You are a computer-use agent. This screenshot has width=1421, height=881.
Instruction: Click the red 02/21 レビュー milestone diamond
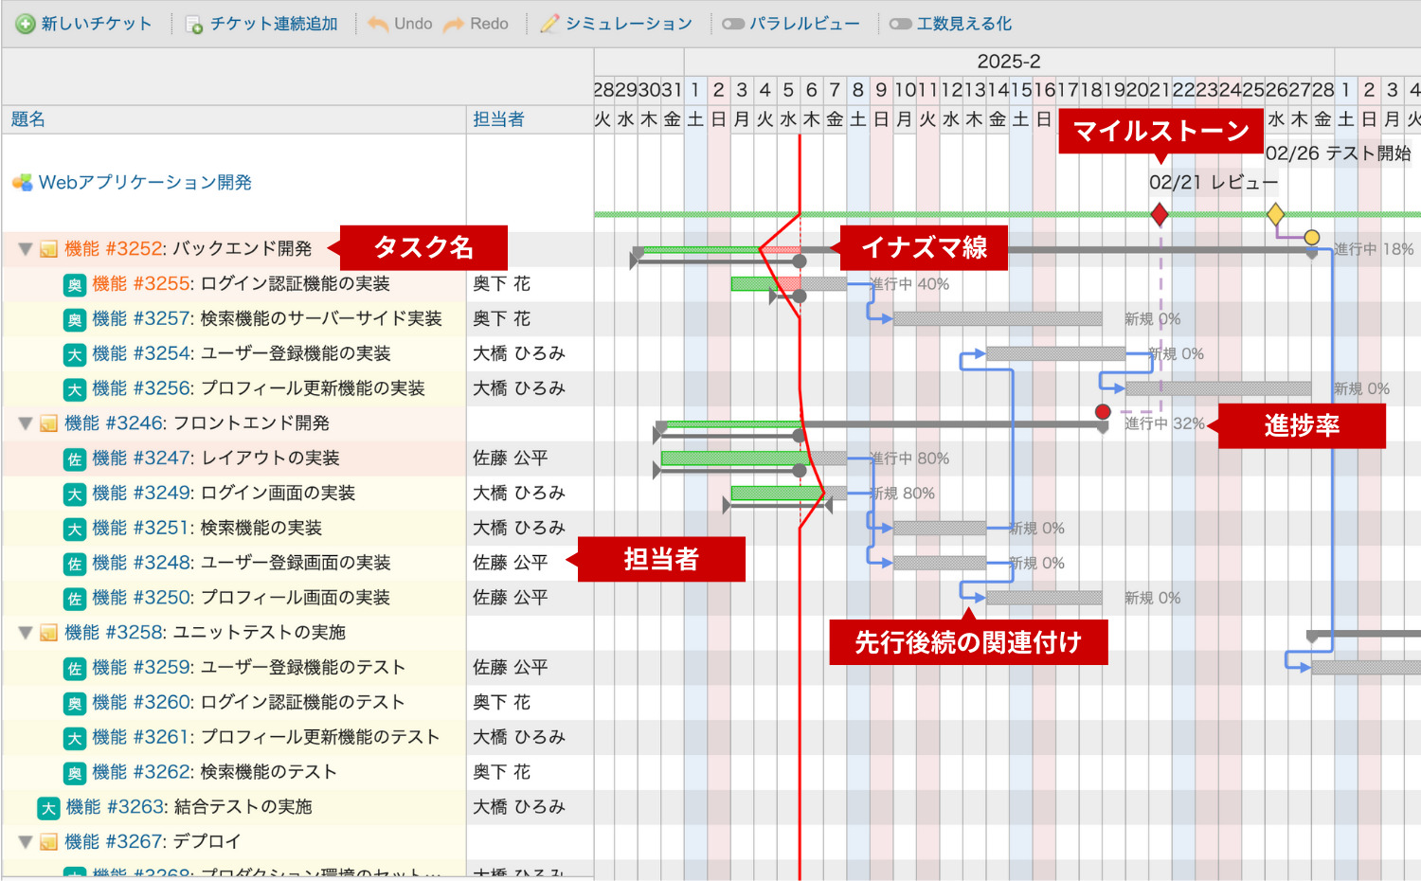[1160, 215]
